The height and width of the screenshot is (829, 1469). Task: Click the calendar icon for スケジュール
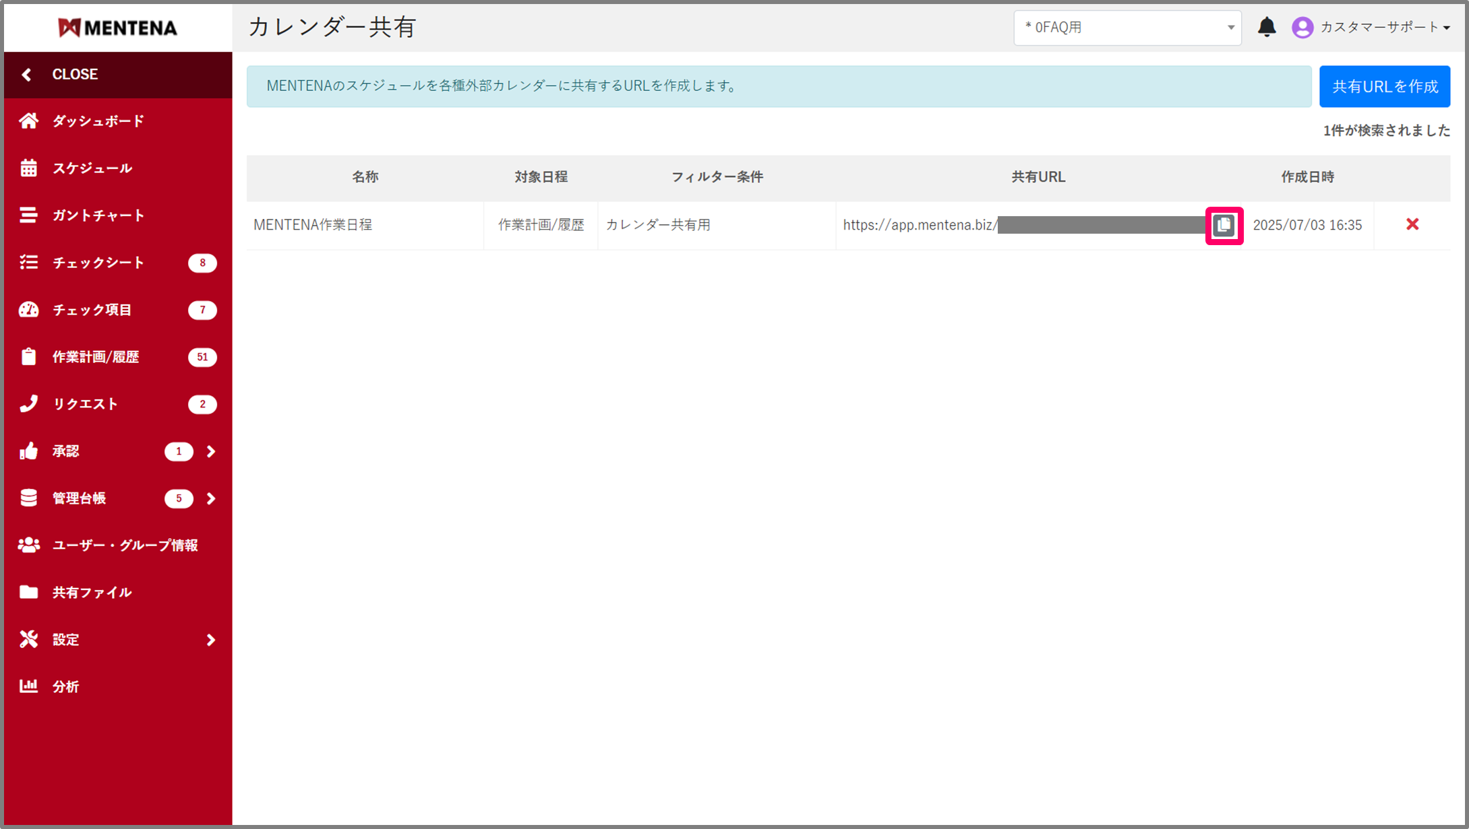pyautogui.click(x=28, y=168)
